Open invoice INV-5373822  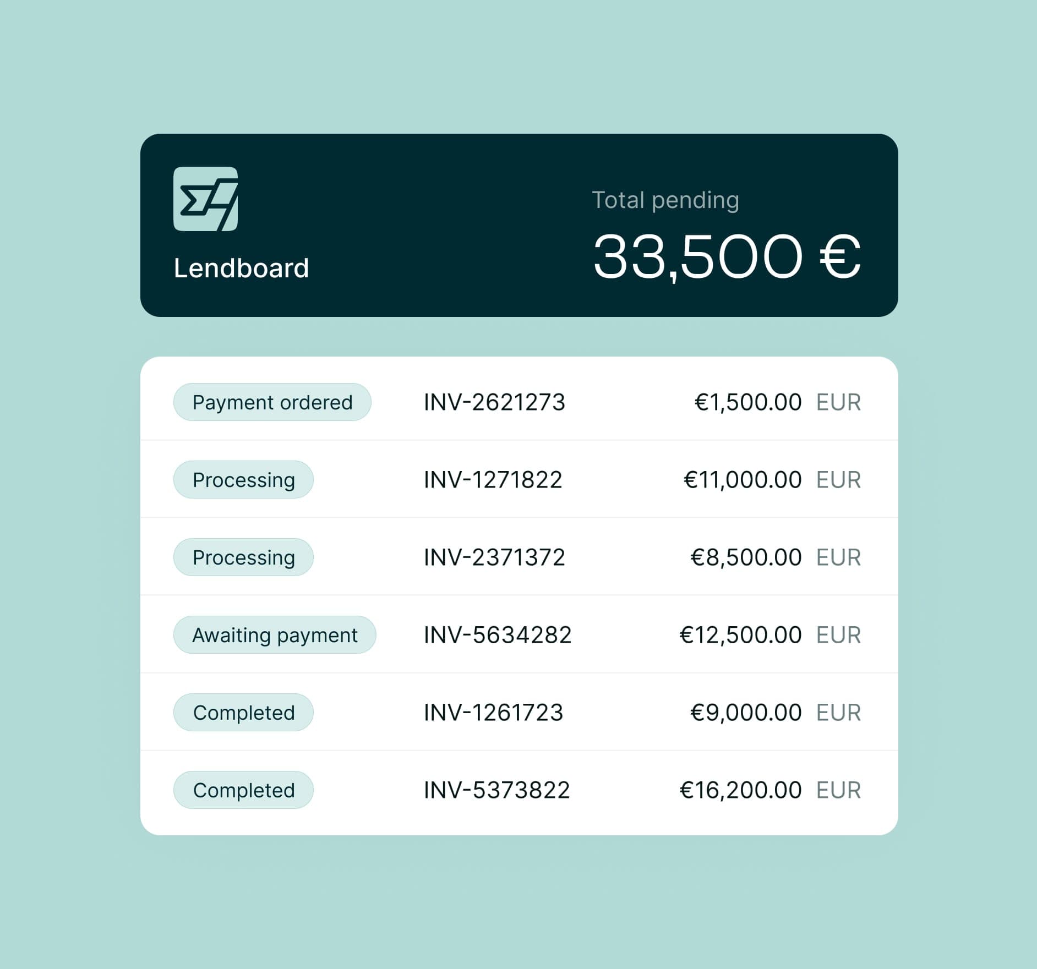[496, 790]
